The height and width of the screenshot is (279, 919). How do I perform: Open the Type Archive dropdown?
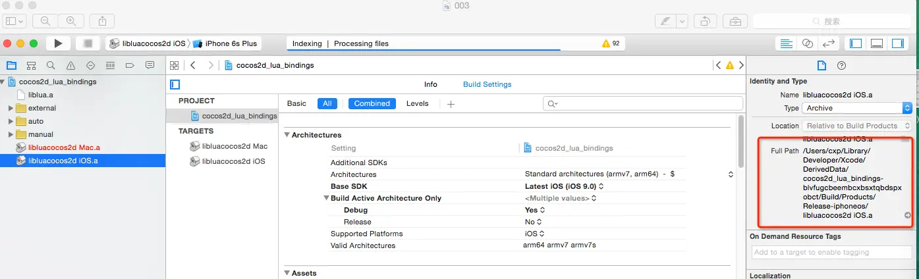pyautogui.click(x=857, y=108)
